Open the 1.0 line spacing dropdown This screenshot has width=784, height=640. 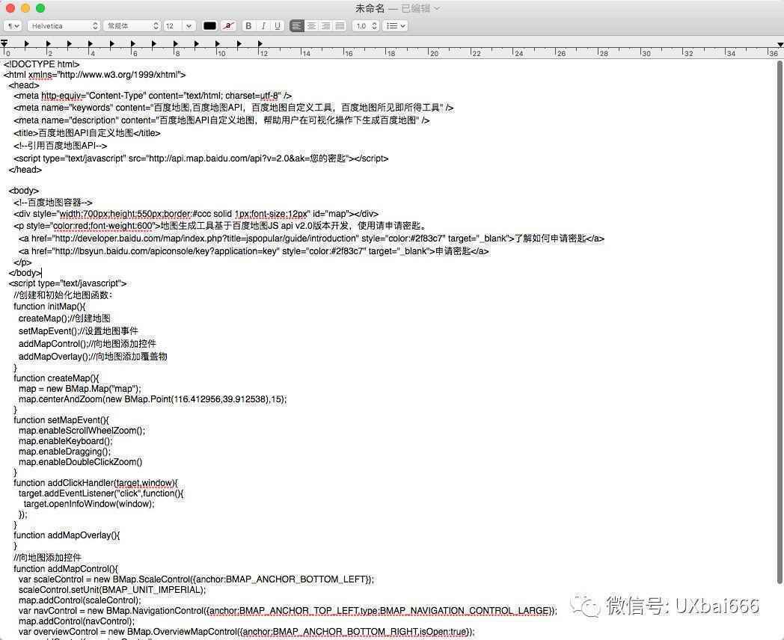coord(366,26)
